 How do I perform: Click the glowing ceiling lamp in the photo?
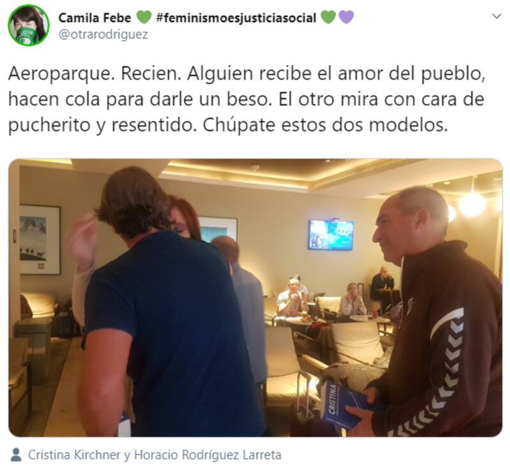[472, 203]
